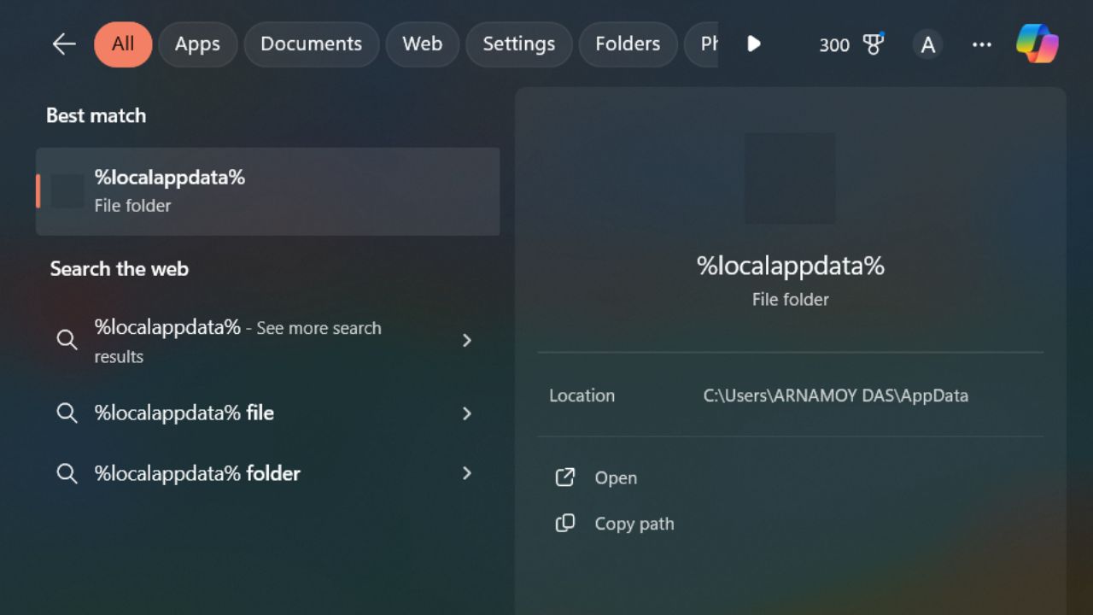Open the three-dots options menu
The height and width of the screenshot is (615, 1093).
(981, 44)
